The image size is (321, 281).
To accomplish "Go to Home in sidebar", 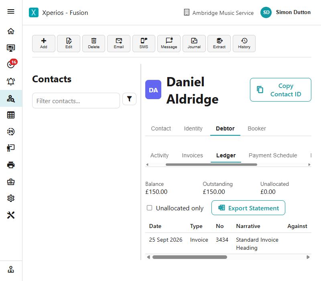I will point(11,31).
